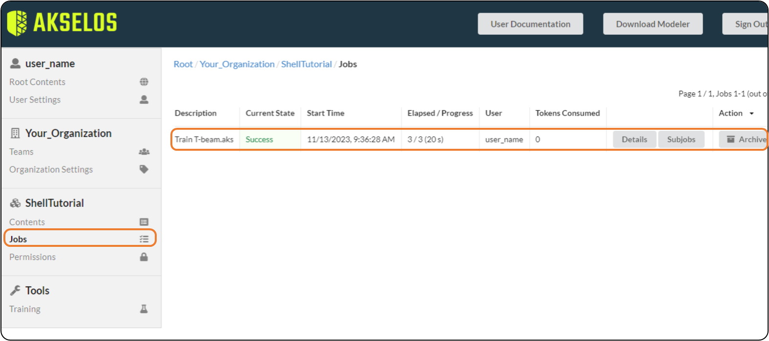
Task: Click the checklist icon beside Jobs
Action: [x=144, y=239]
